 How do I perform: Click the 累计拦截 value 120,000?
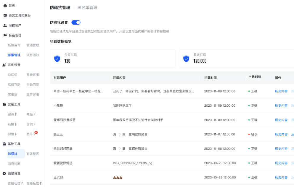(200, 61)
